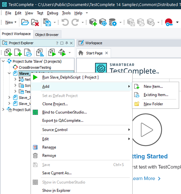Click Add project icon in Project Explorer toolbar

[x=8, y=52]
